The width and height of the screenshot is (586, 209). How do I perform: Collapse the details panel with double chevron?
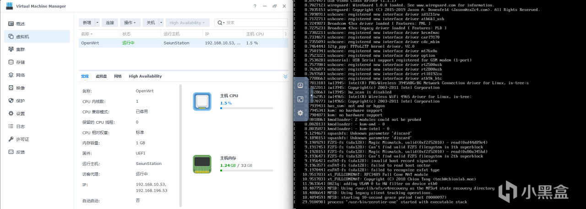click(x=286, y=76)
